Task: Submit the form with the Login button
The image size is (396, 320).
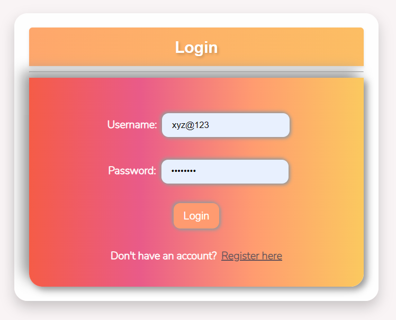Action: pyautogui.click(x=196, y=216)
